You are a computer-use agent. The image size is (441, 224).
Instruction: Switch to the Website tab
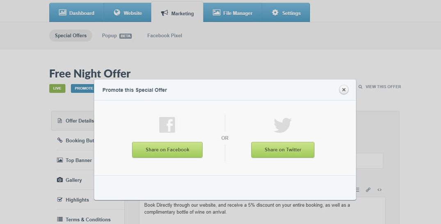128,13
